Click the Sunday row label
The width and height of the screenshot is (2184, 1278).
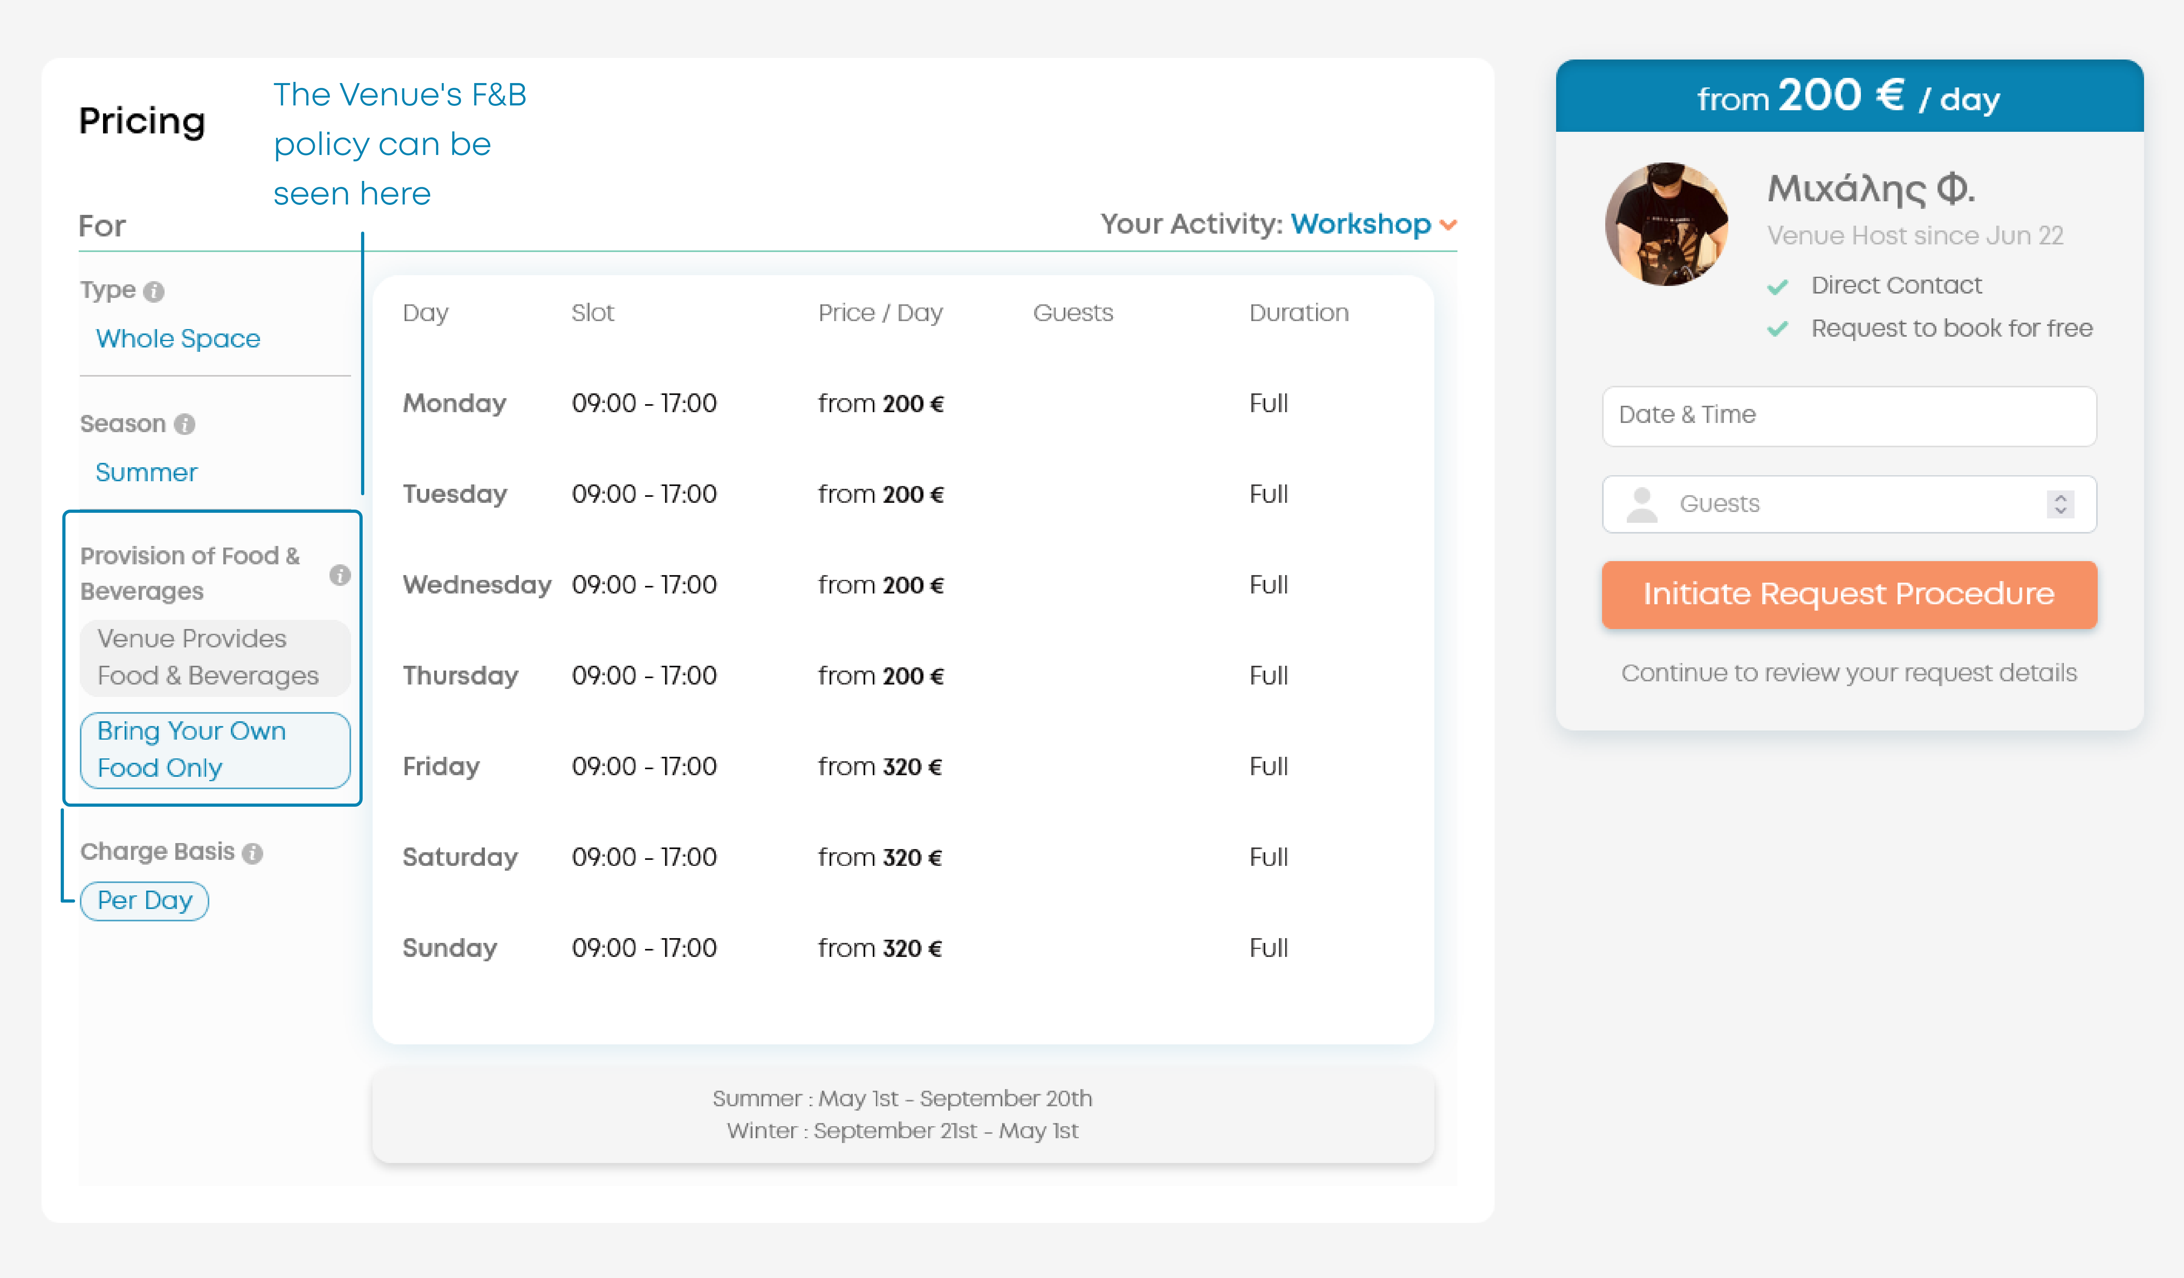450,949
